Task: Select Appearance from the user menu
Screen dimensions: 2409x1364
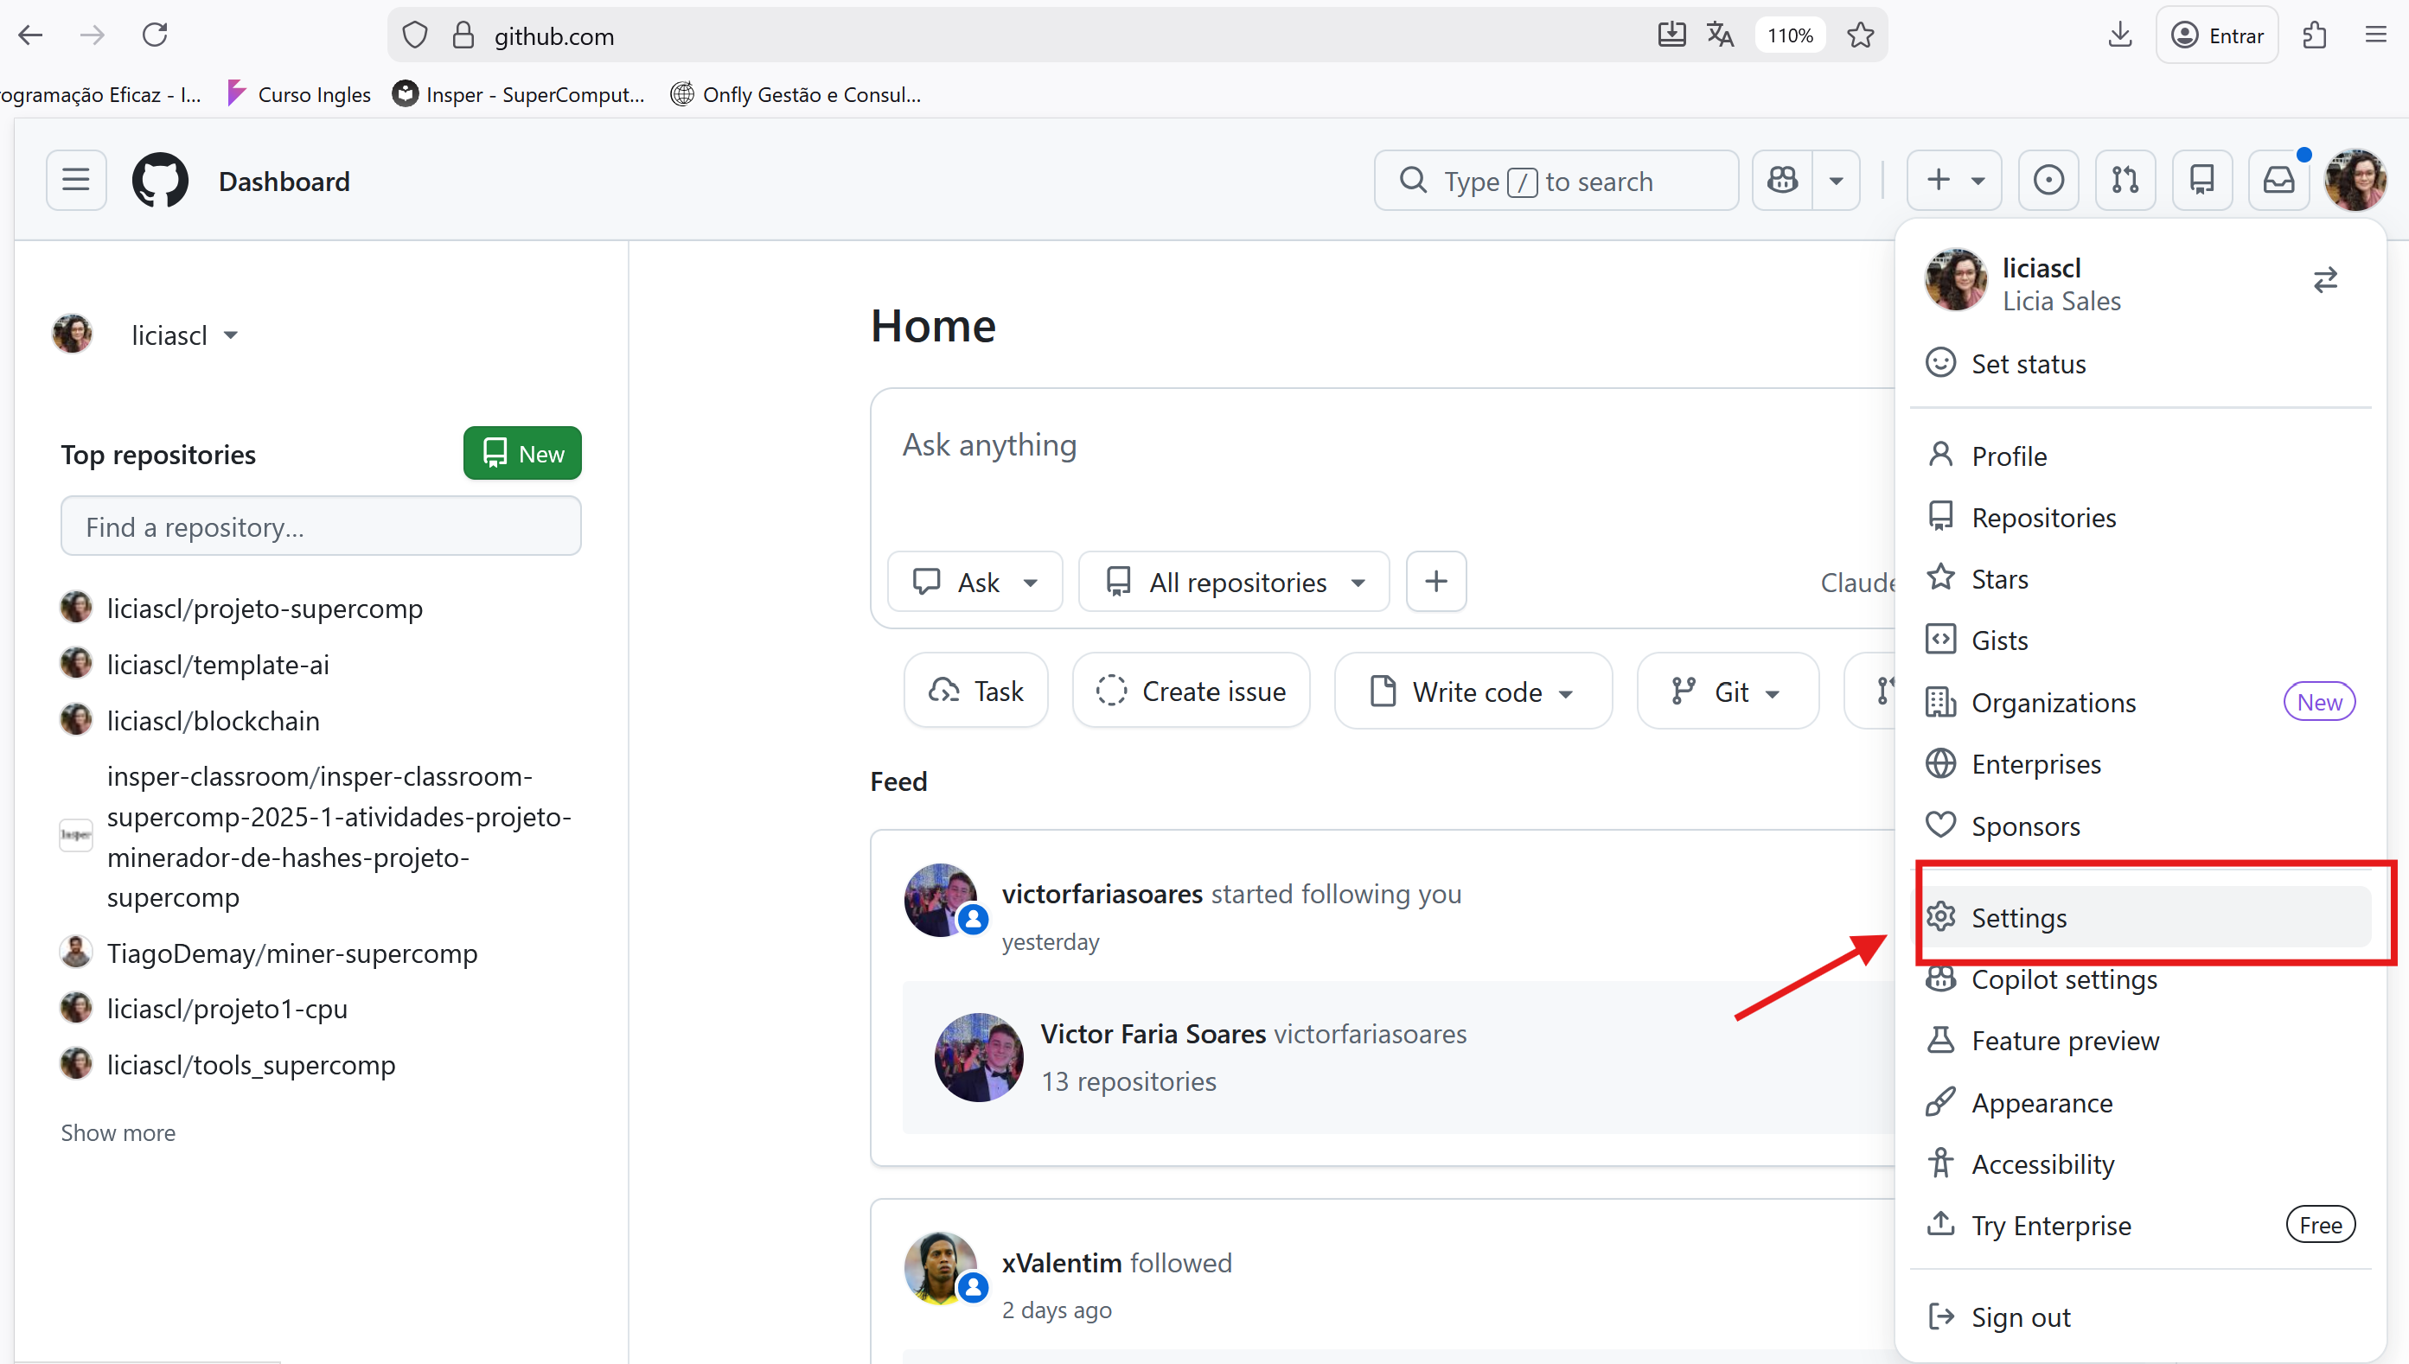Action: pyautogui.click(x=2042, y=1103)
